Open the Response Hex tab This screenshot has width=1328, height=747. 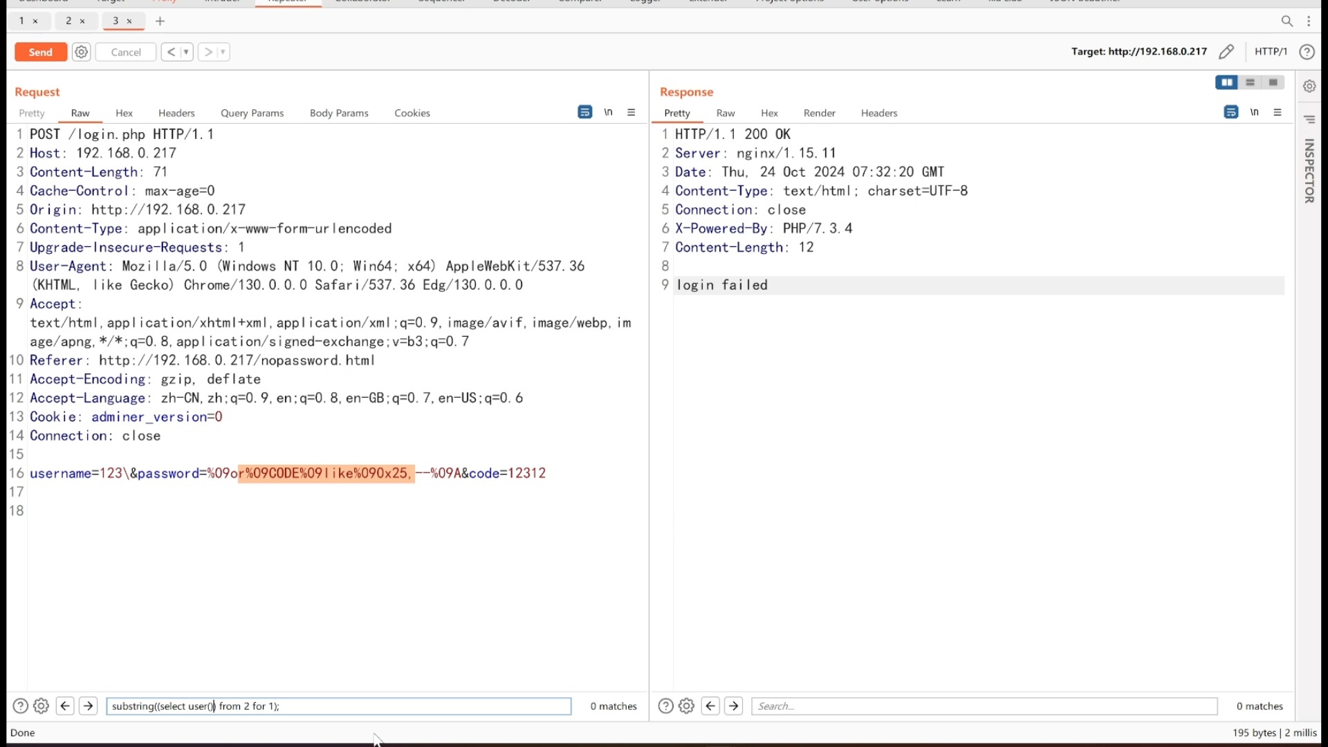pyautogui.click(x=769, y=113)
